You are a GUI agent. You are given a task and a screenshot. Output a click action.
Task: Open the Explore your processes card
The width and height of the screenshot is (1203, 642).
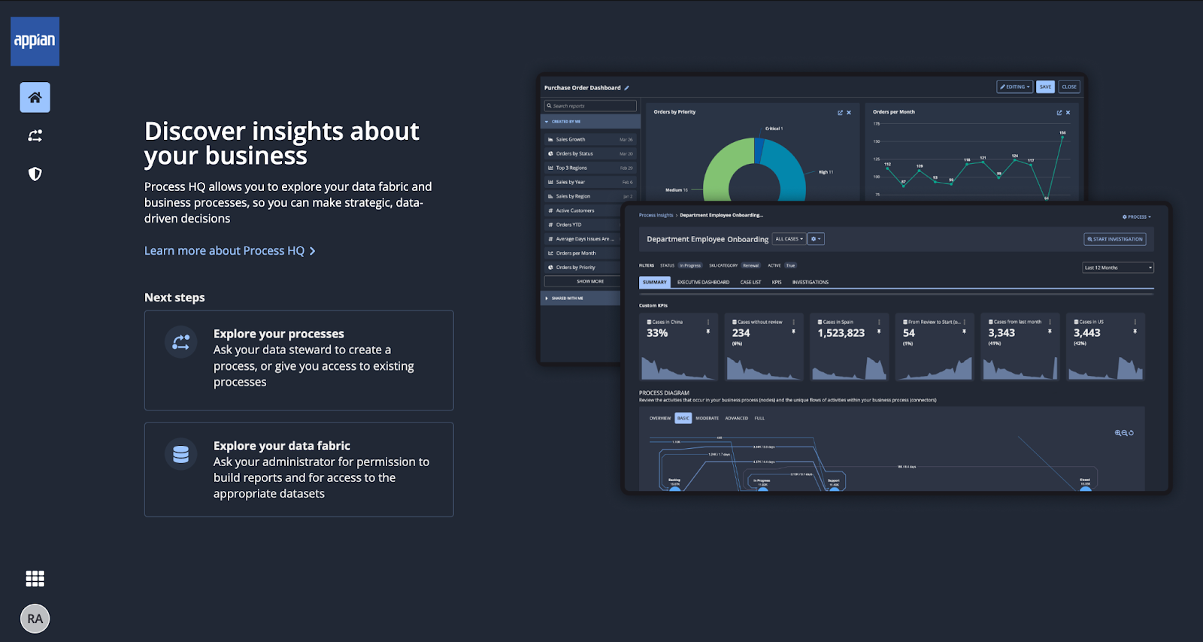point(298,360)
